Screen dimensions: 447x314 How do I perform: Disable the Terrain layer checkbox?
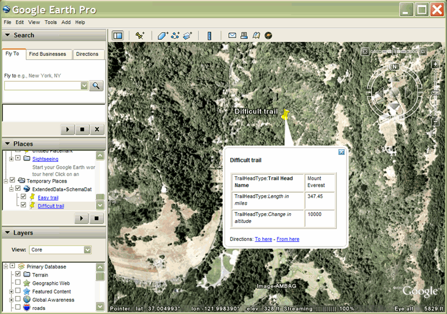click(x=18, y=275)
